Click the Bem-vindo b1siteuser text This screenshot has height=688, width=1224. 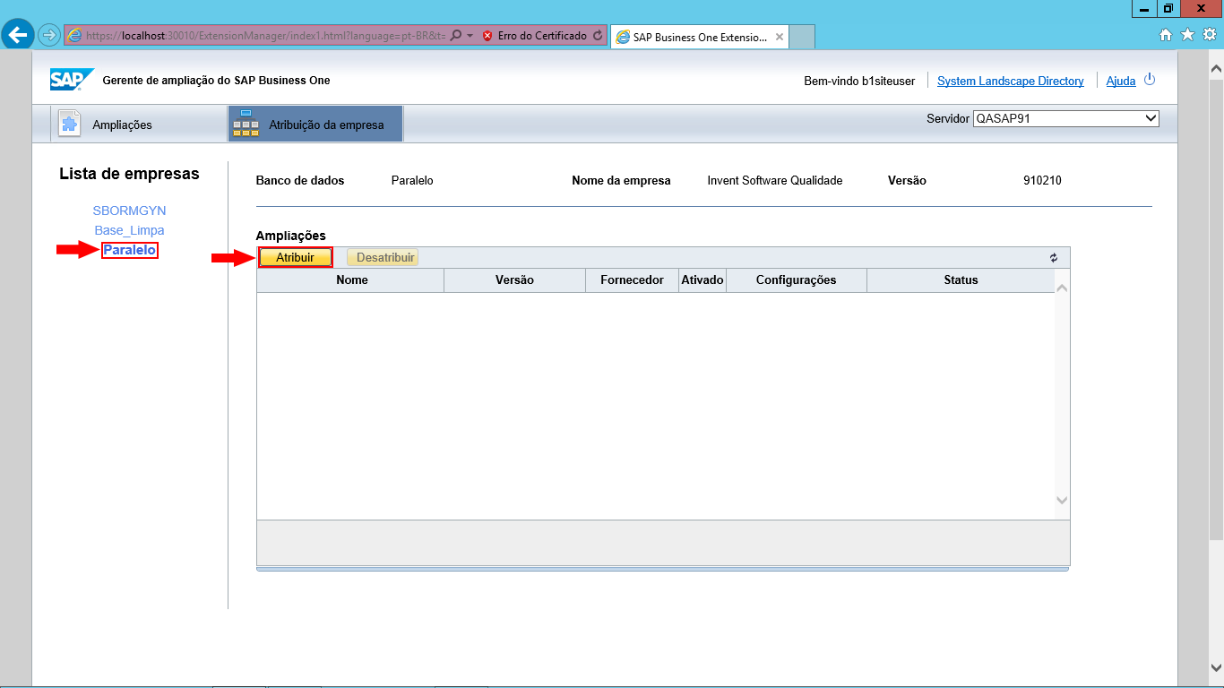pyautogui.click(x=859, y=81)
